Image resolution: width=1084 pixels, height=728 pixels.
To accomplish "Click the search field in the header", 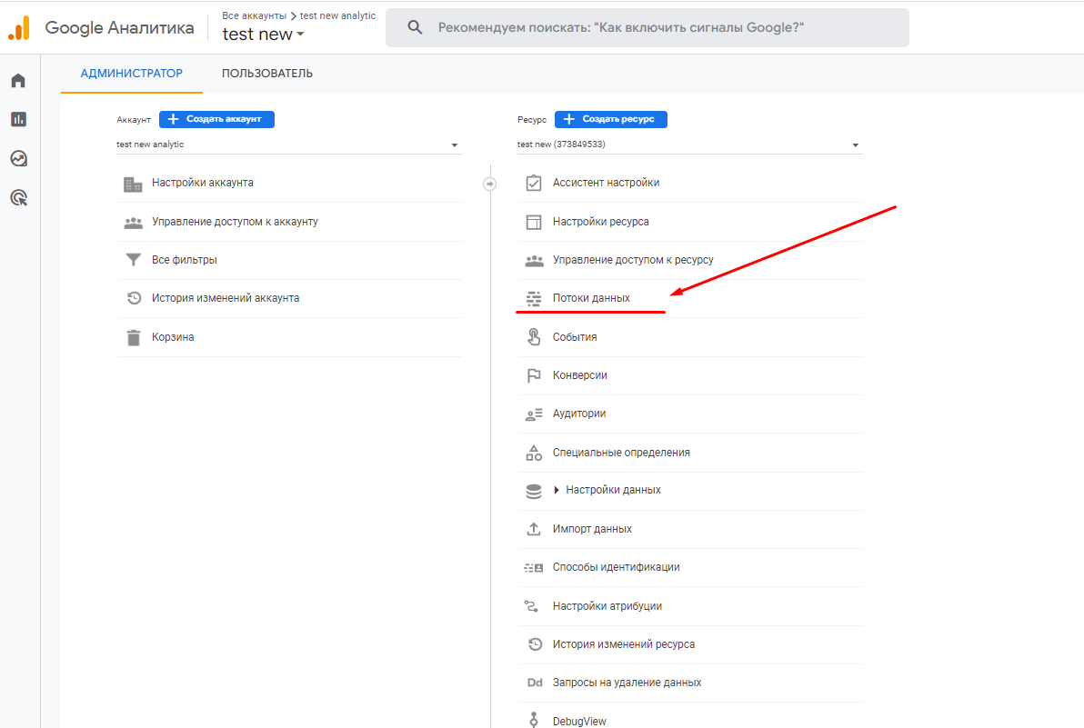I will click(x=646, y=28).
